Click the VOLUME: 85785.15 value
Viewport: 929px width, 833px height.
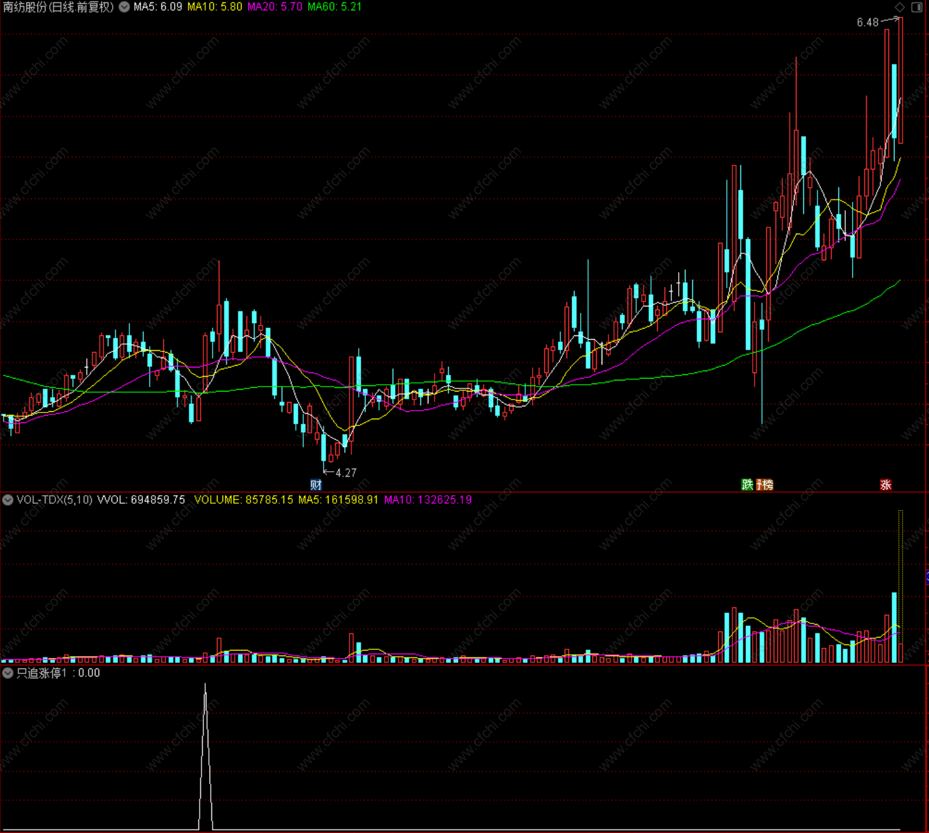tap(244, 499)
